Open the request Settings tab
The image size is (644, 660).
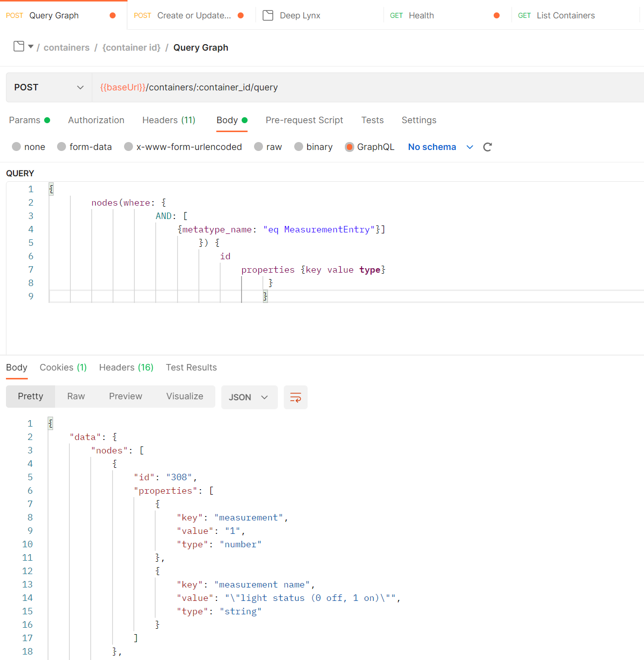click(419, 120)
